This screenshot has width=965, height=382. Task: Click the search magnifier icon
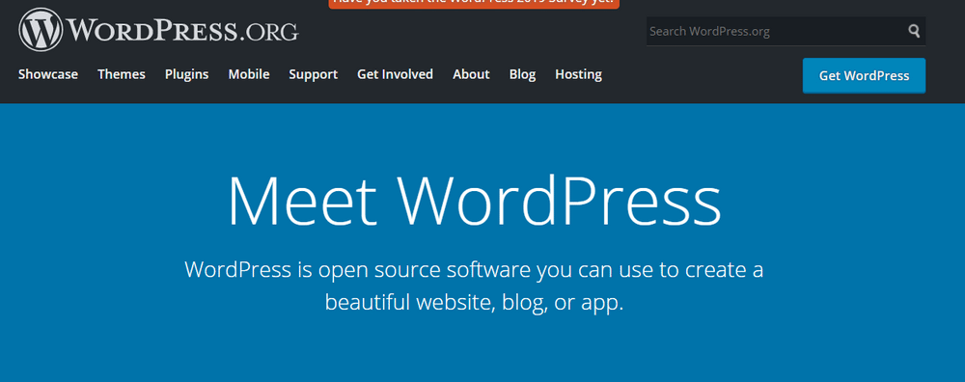click(914, 31)
